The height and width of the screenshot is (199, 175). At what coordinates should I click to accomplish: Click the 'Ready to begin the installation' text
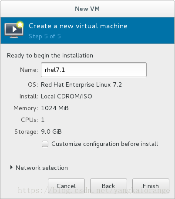pos(50,56)
